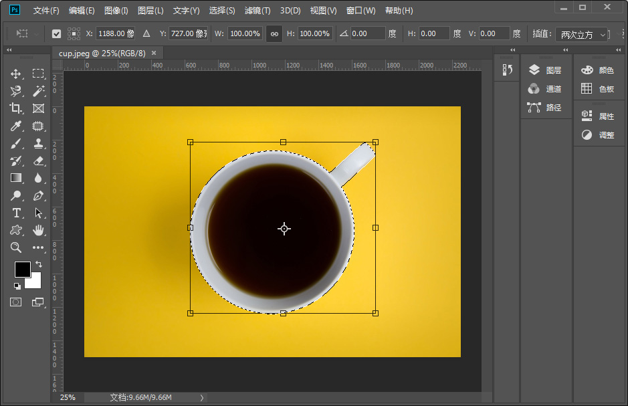Select the Custom Shape tool
Screen dimensions: 628x406
click(x=15, y=230)
